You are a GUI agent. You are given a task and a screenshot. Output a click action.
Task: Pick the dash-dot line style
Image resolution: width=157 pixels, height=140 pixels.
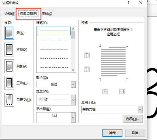pos(54,68)
